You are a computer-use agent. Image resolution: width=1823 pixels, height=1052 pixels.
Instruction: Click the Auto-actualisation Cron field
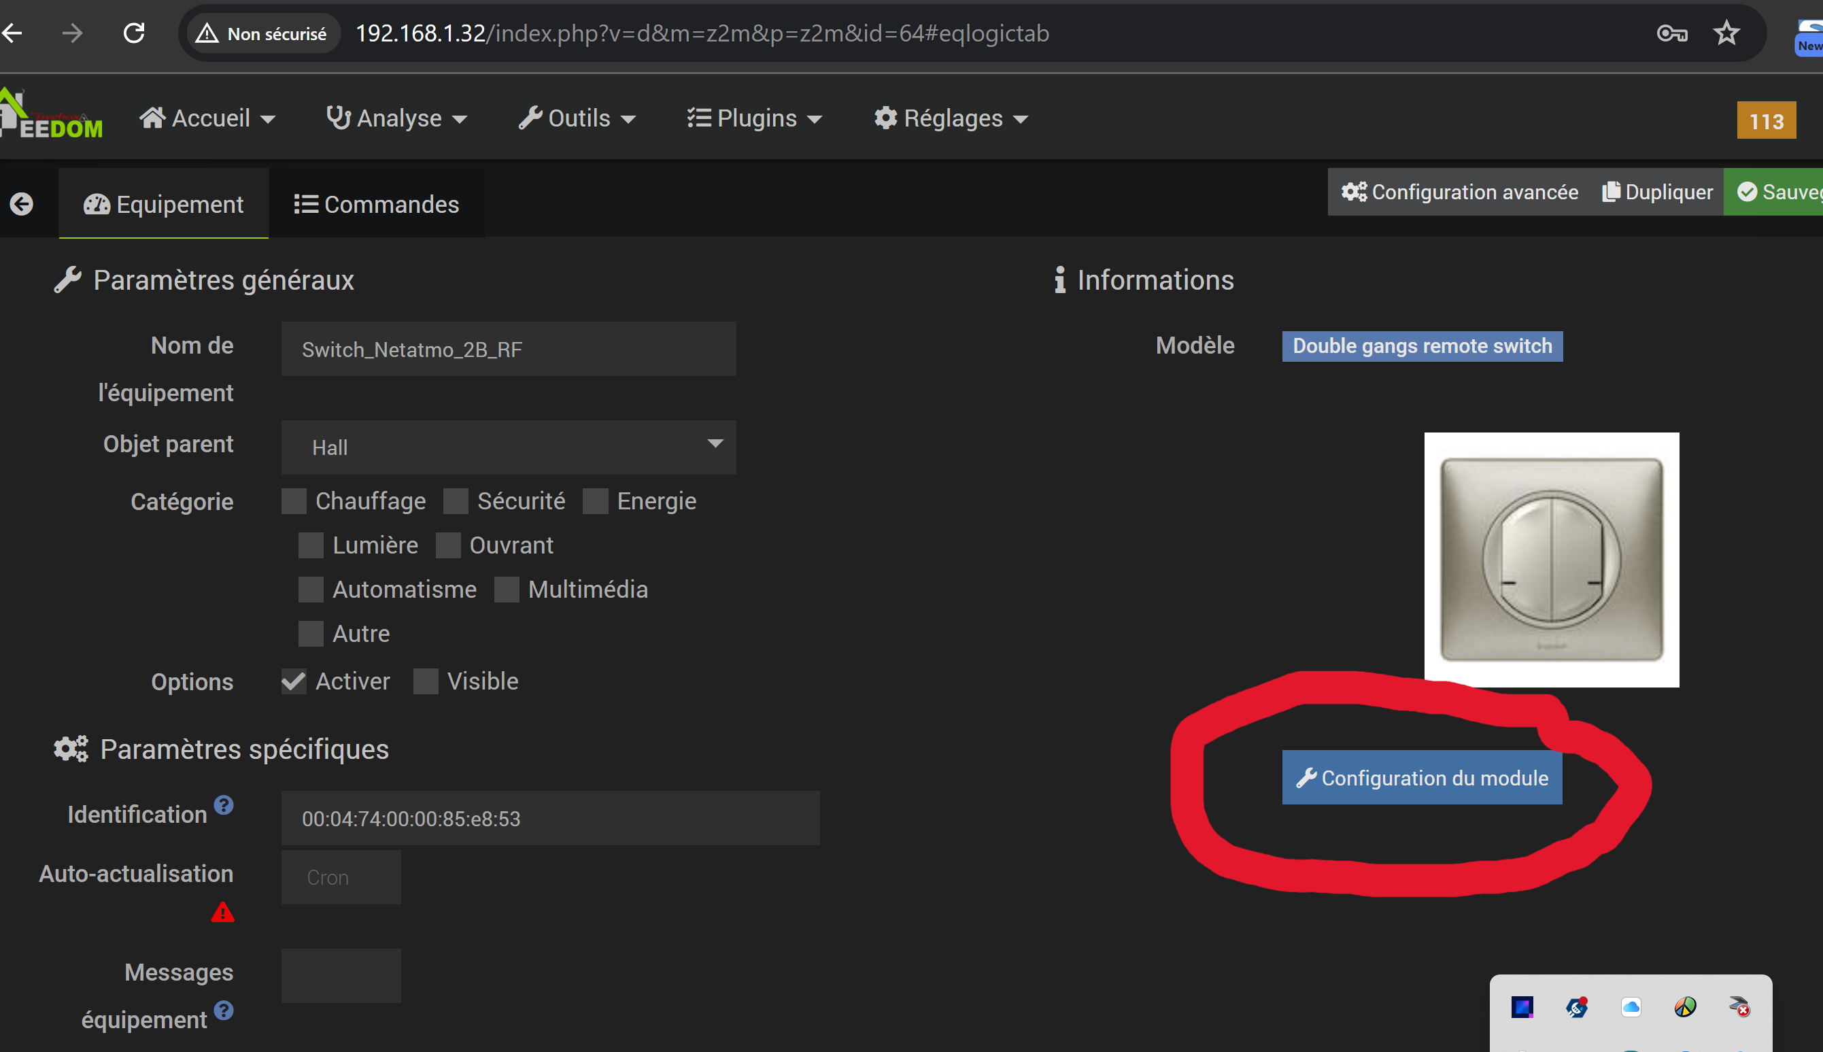[341, 877]
